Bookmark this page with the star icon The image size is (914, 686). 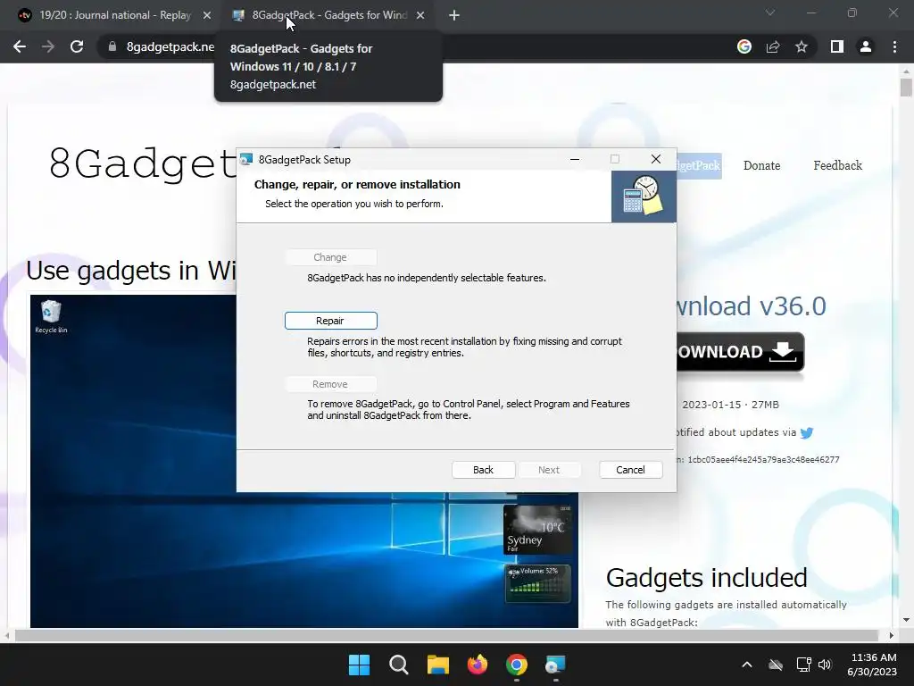[802, 46]
